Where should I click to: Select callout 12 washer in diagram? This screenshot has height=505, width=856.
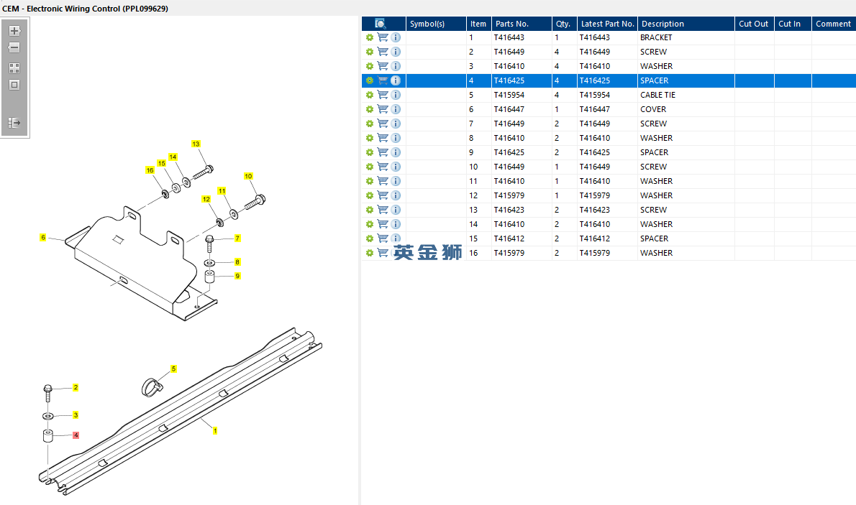coord(206,199)
